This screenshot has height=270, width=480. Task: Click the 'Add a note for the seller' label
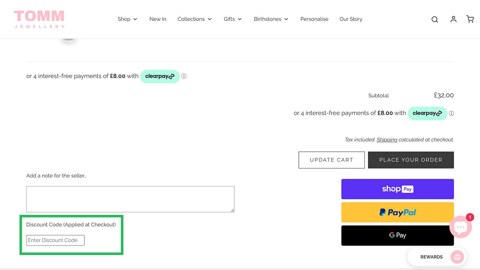(56, 175)
